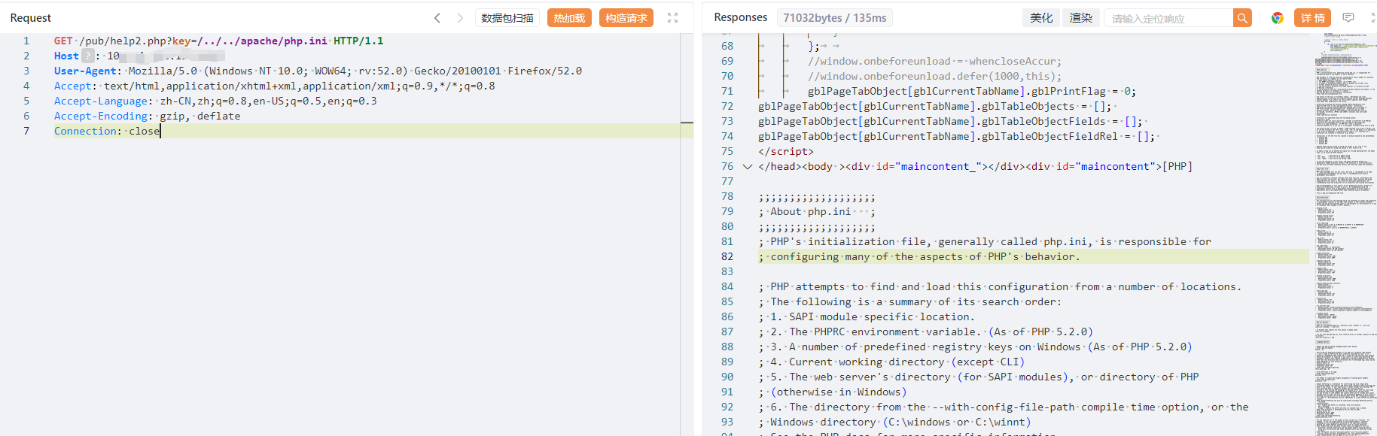Click the Accept text/html header line
Screen dimensions: 1377x436
tap(275, 86)
